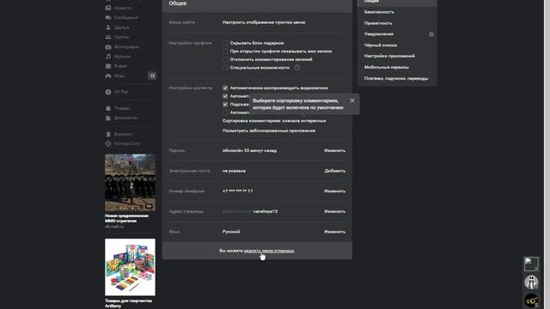Click the Новая средневековая ММО-стратегия ad title
Image resolution: width=550 pixels, height=309 pixels.
[x=126, y=218]
